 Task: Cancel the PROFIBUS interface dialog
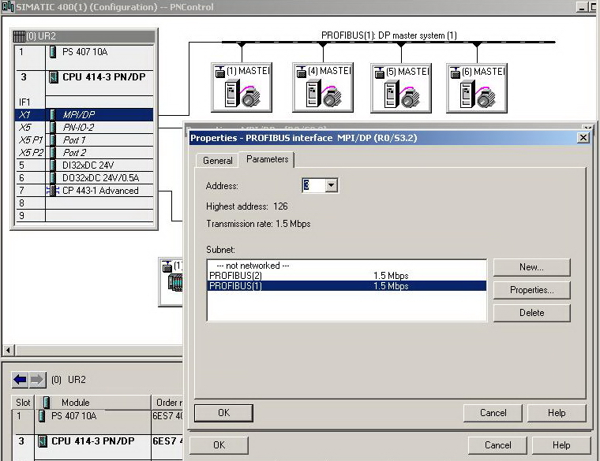(493, 413)
